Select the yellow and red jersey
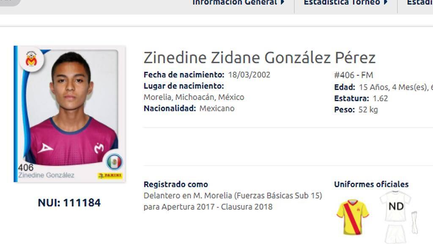Image resolution: width=433 pixels, height=244 pixels. [x=353, y=217]
